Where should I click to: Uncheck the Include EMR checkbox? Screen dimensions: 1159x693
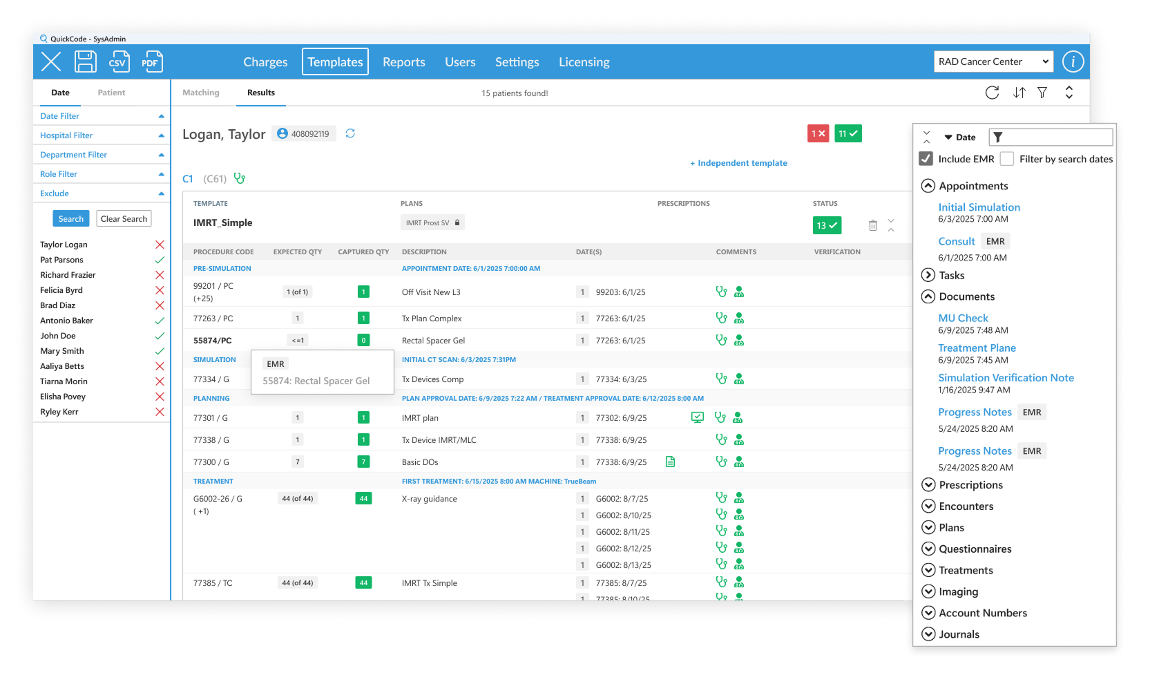click(x=926, y=159)
